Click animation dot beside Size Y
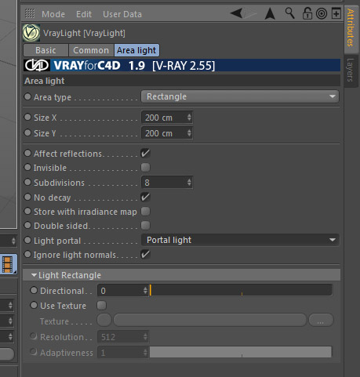Viewport: 360px width, 377px height. point(27,132)
